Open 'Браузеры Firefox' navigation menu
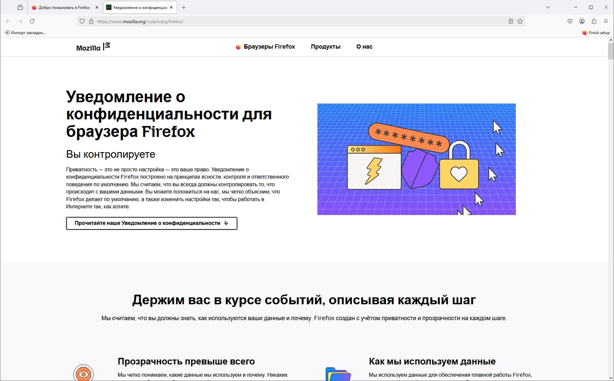Image resolution: width=614 pixels, height=381 pixels. pos(265,47)
